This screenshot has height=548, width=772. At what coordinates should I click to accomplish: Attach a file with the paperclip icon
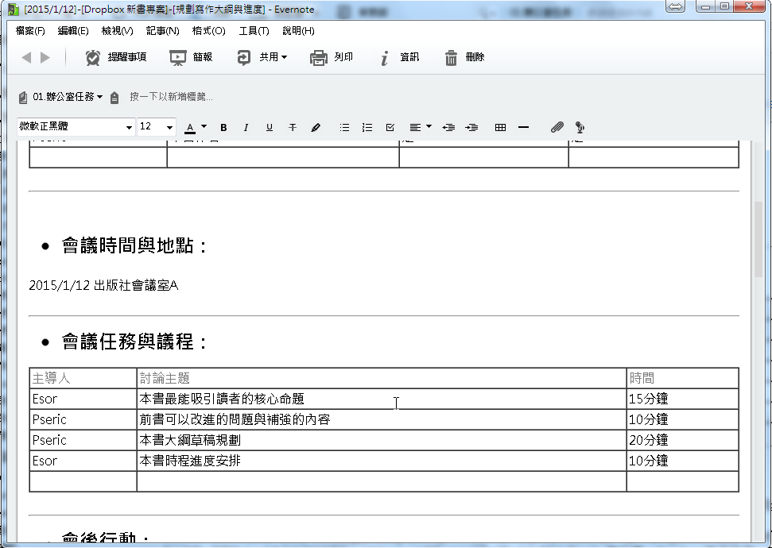pos(557,127)
